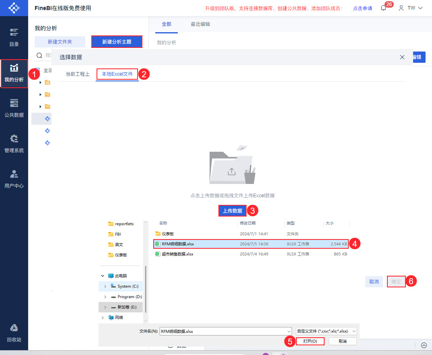Expand the third folder in tree
The width and height of the screenshot is (432, 355).
(x=41, y=107)
